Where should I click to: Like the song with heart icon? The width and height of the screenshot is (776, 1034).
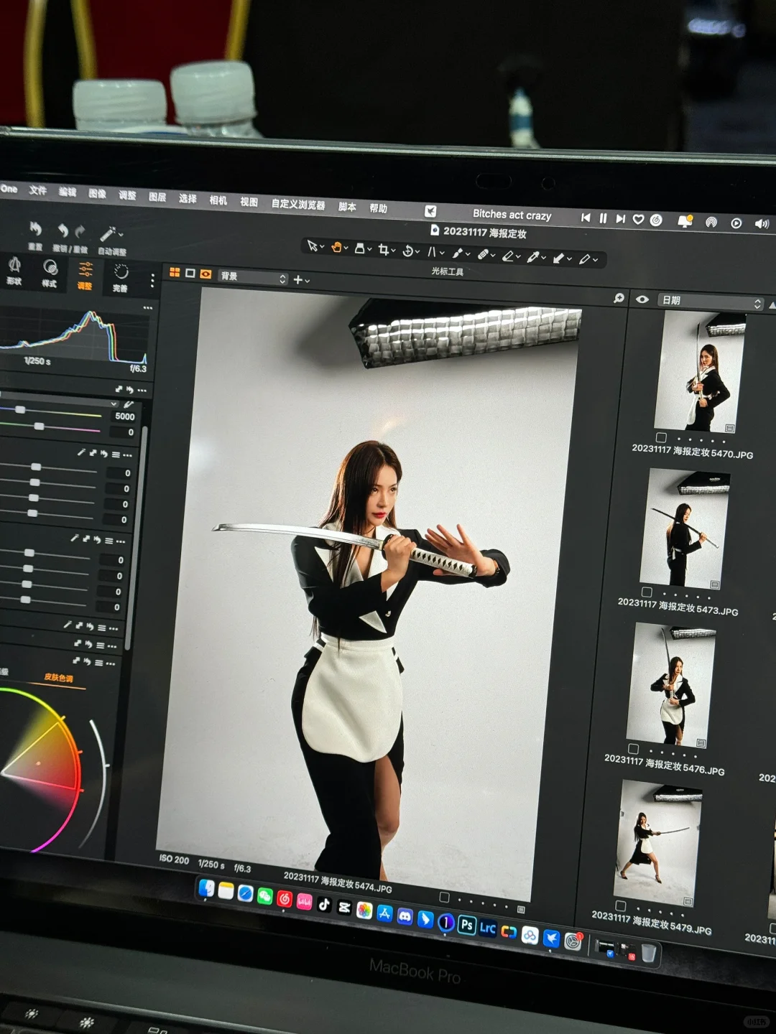point(638,220)
